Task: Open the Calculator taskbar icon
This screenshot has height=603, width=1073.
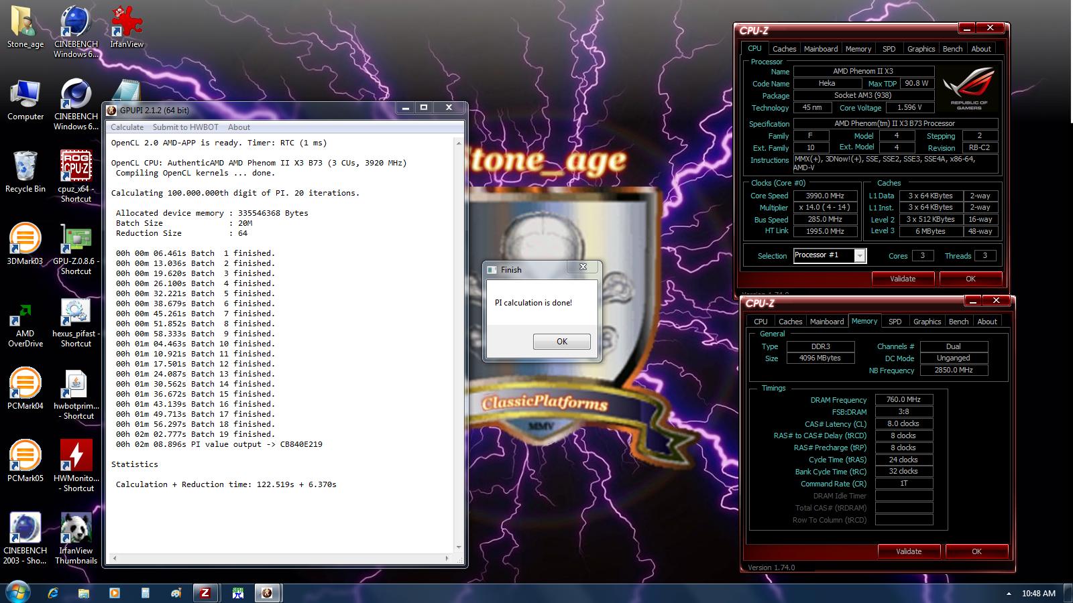Action: (146, 593)
